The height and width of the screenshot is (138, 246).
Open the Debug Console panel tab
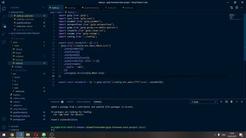(83, 102)
